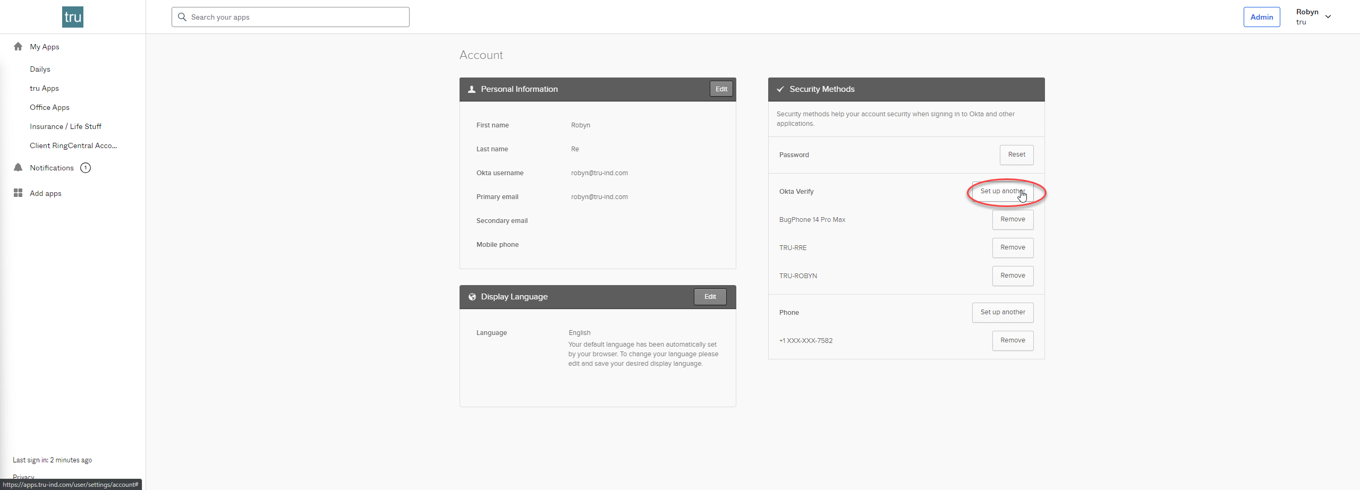This screenshot has width=1360, height=490.
Task: Set up another Okta Verify device
Action: tap(1003, 192)
